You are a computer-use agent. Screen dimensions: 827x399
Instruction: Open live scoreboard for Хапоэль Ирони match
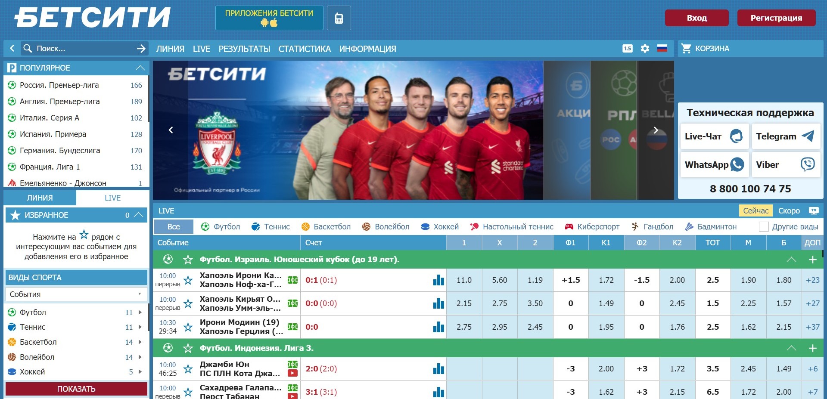292,280
